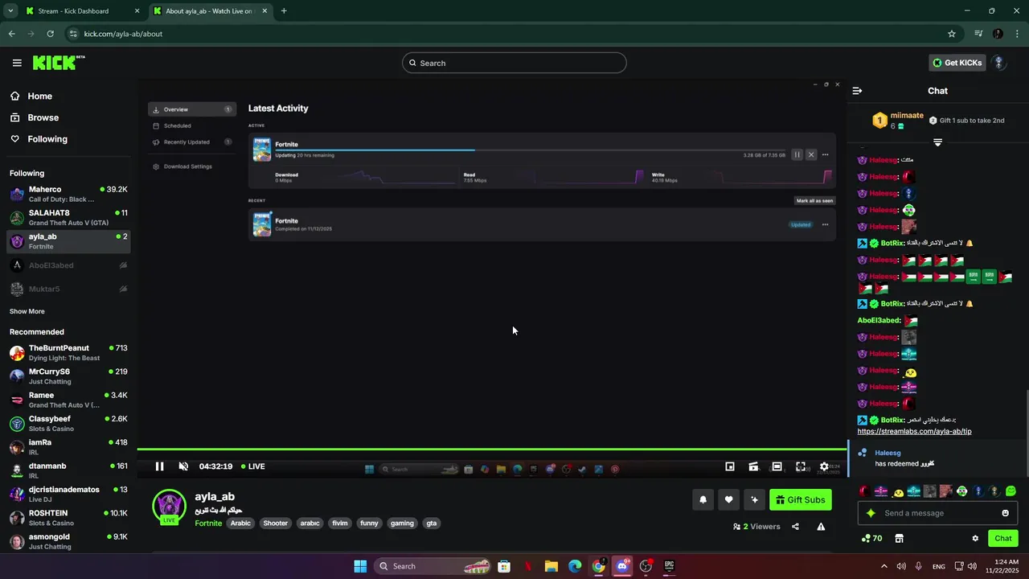
Task: Click the sparkle subscribe button
Action: pos(754,499)
